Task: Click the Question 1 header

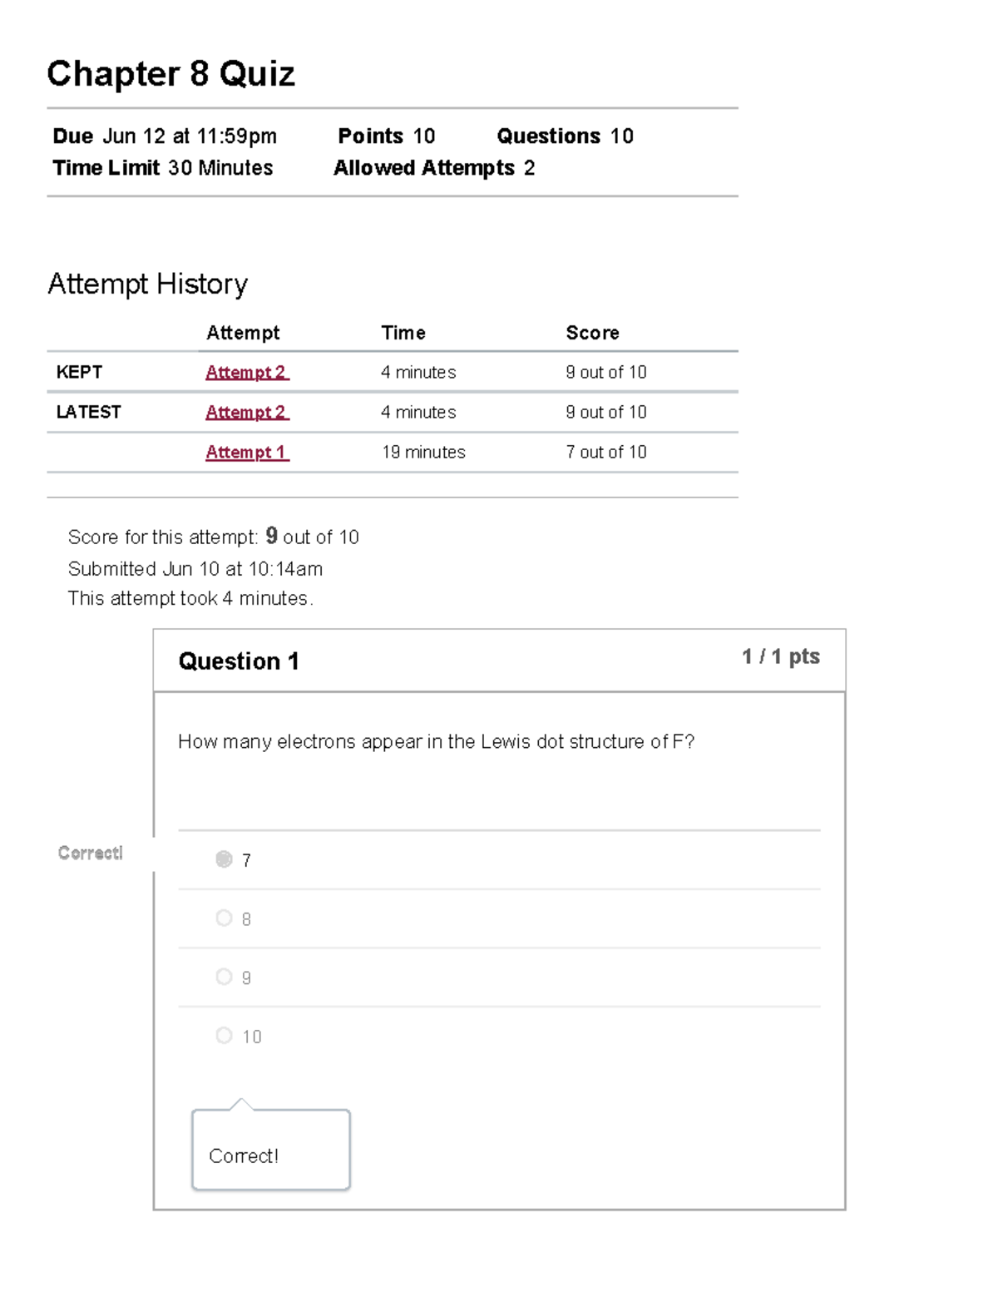Action: click(x=240, y=661)
